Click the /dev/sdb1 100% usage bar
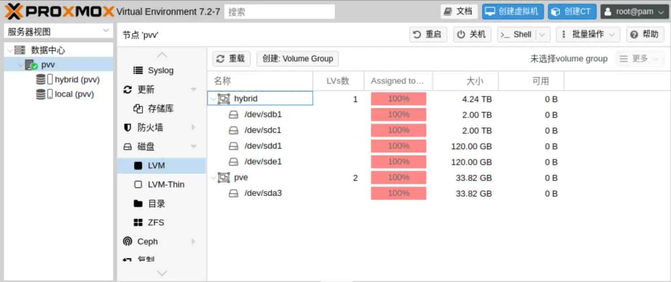Viewport: 671px width, 282px height. pyautogui.click(x=399, y=115)
